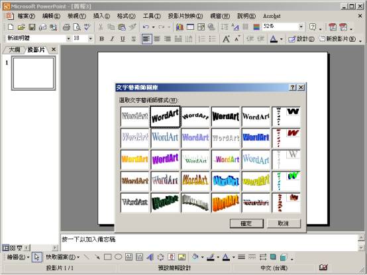
Task: Select the Arrow drawing tool
Action: (97, 257)
